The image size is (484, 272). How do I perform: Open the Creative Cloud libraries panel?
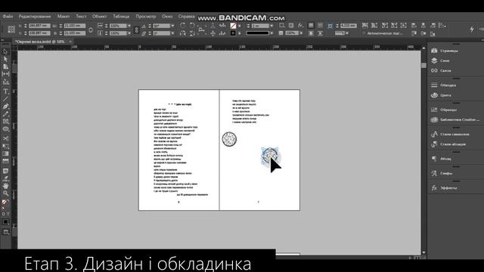click(455, 119)
